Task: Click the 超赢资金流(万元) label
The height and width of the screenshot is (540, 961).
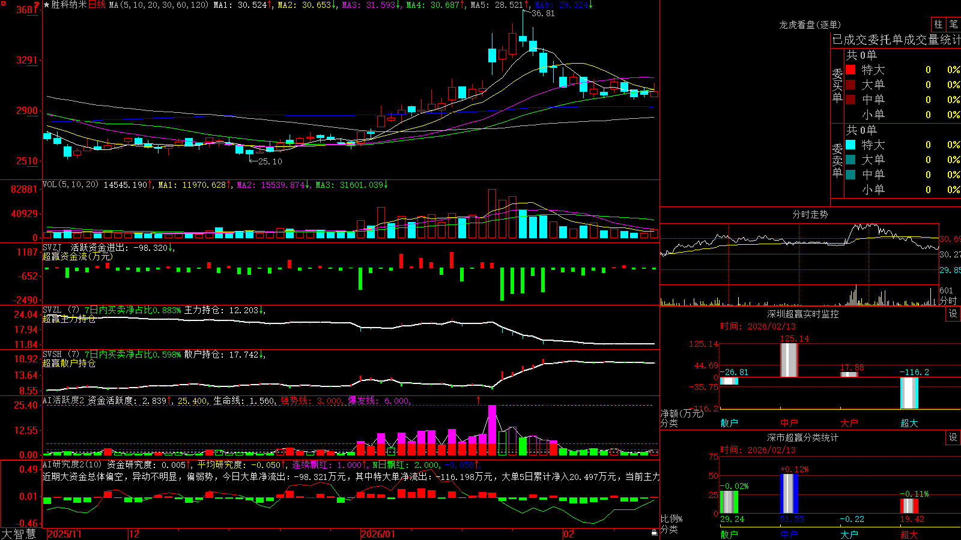Action: tap(77, 256)
